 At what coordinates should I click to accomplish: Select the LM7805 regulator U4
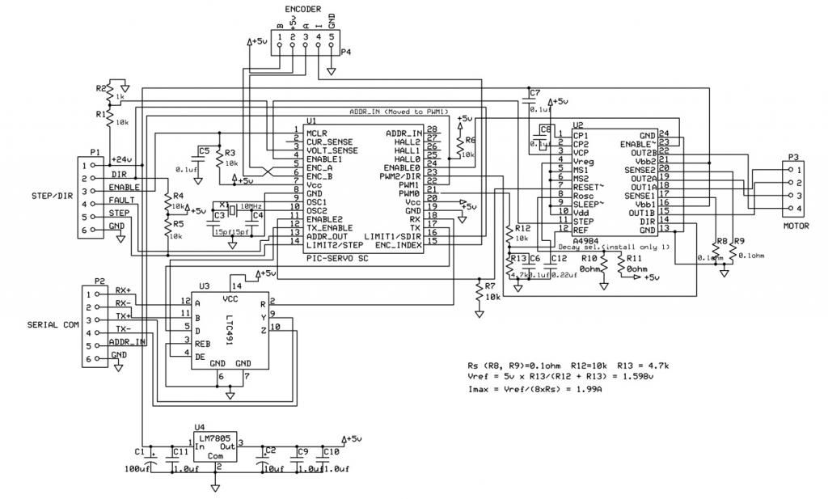tap(214, 446)
